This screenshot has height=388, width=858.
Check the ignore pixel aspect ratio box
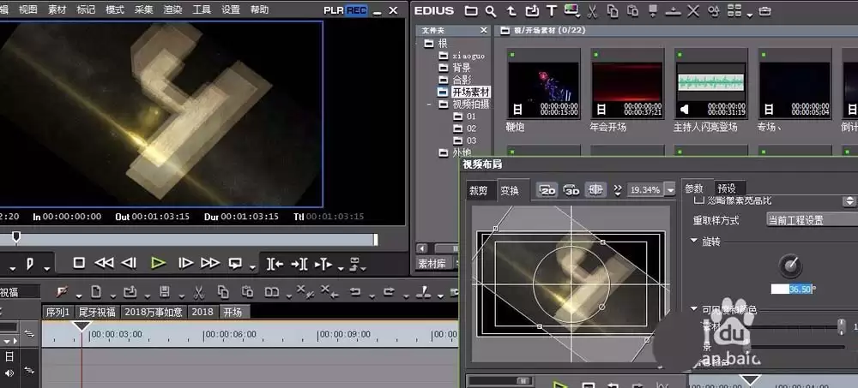click(x=698, y=200)
